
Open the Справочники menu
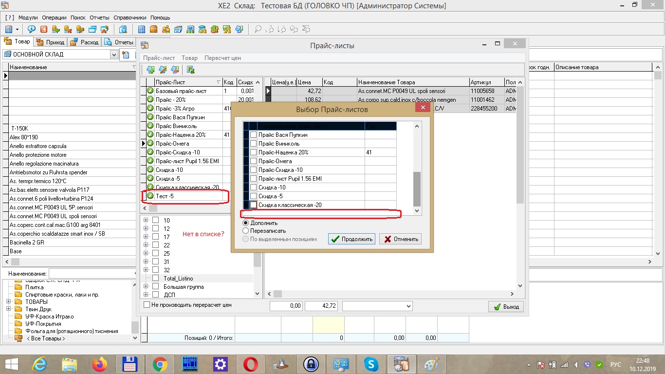[x=130, y=18]
